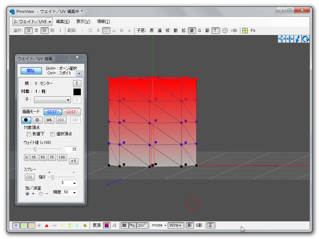Close the ウェイト/UV 描画 panel
This screenshot has width=319, height=239.
click(77, 57)
